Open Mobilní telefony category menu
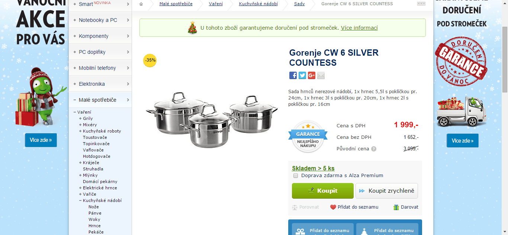 pos(100,68)
